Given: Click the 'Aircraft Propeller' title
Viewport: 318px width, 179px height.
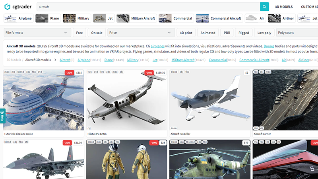Looking at the screenshot, I should (180, 134).
